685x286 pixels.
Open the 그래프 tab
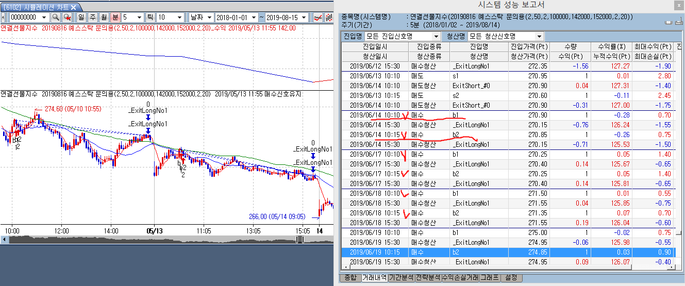click(x=490, y=278)
